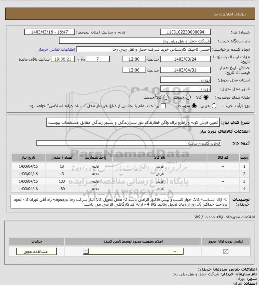Click the جزئیات اطلاعات نیاز title bar
This screenshot has height=285, width=259.
(x=130, y=14)
